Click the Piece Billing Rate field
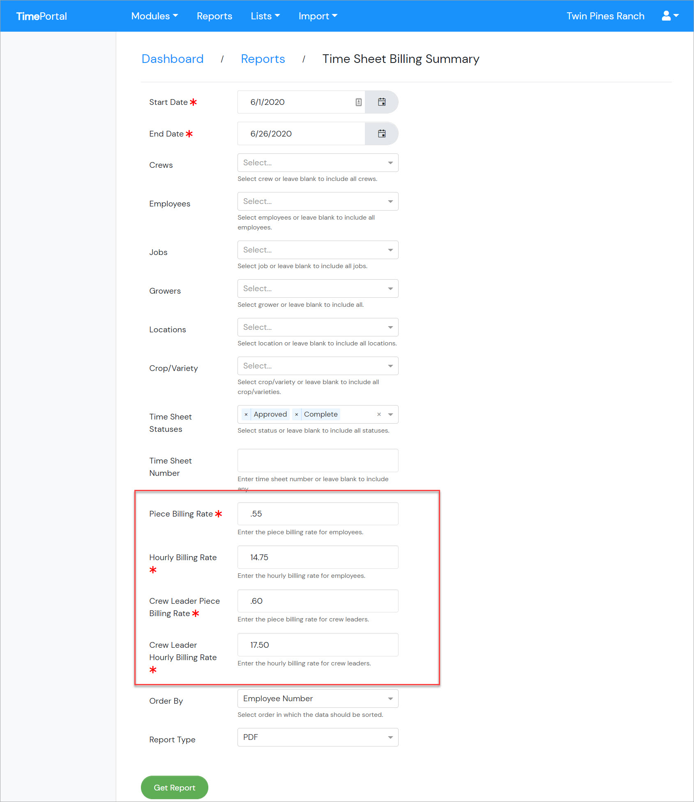This screenshot has width=694, height=802. [318, 514]
